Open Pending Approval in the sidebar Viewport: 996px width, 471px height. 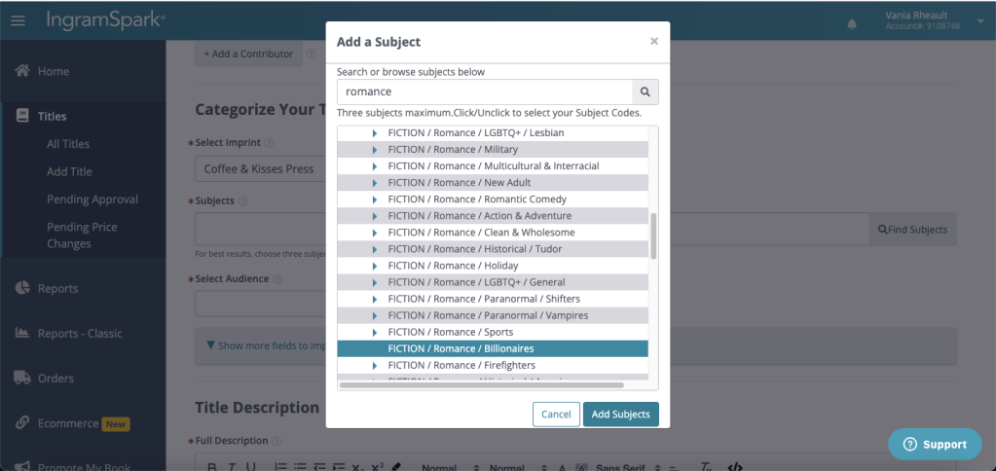tap(92, 199)
